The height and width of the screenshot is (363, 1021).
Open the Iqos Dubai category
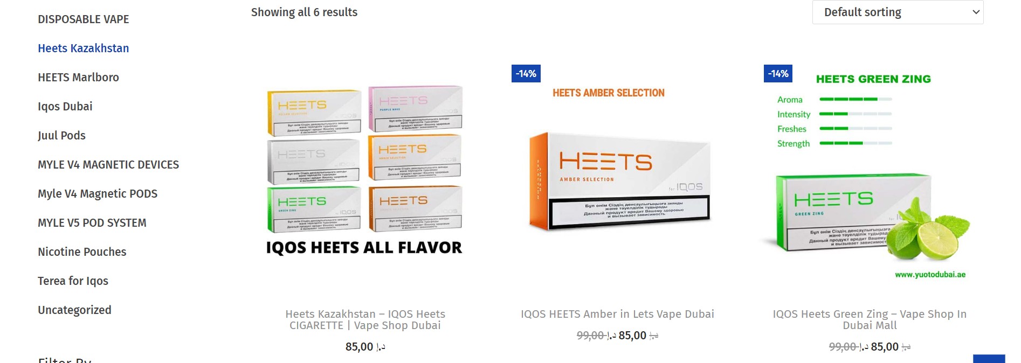click(65, 107)
